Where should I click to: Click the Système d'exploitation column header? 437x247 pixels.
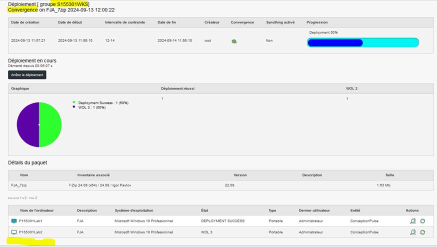click(133, 210)
